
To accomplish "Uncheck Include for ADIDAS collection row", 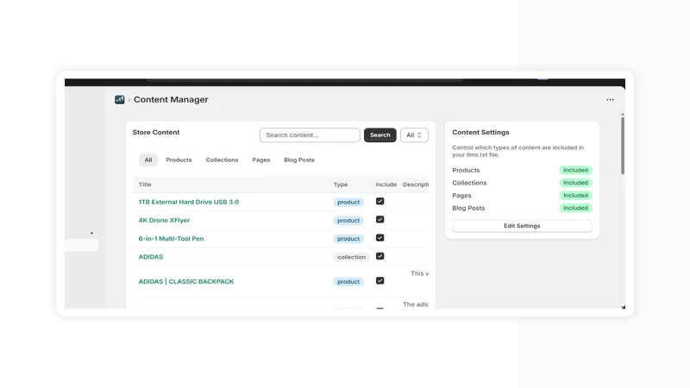I will coord(379,256).
